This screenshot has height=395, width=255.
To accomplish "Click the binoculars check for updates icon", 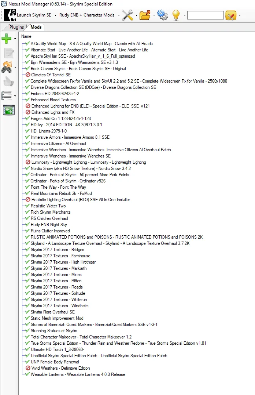I will (7, 67).
